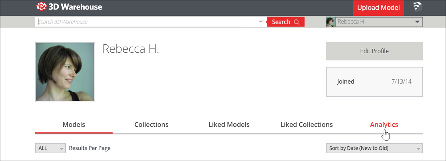Click the Edit Profile button
The height and width of the screenshot is (161, 446).
[x=374, y=51]
